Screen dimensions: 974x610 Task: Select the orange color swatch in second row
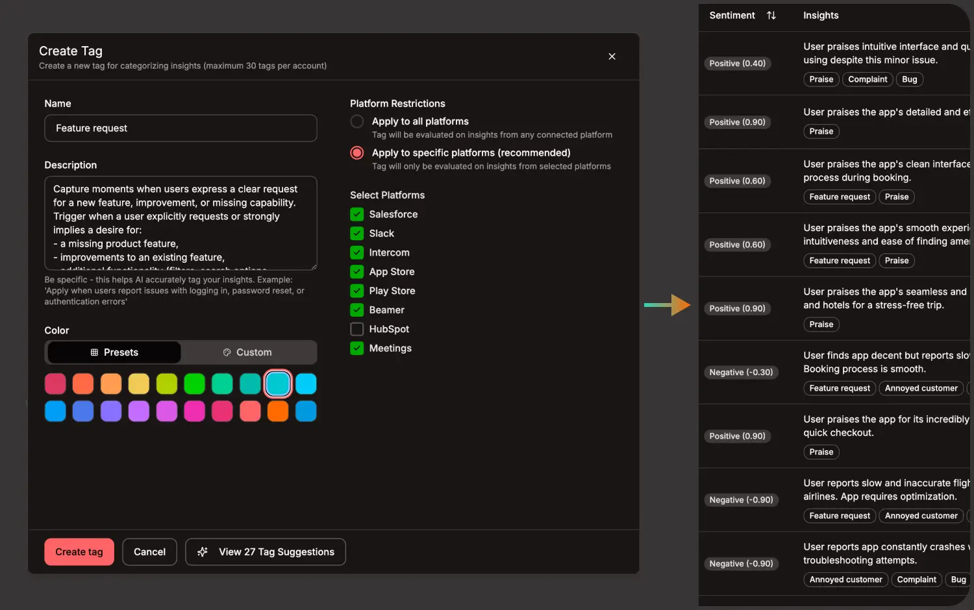(x=278, y=411)
